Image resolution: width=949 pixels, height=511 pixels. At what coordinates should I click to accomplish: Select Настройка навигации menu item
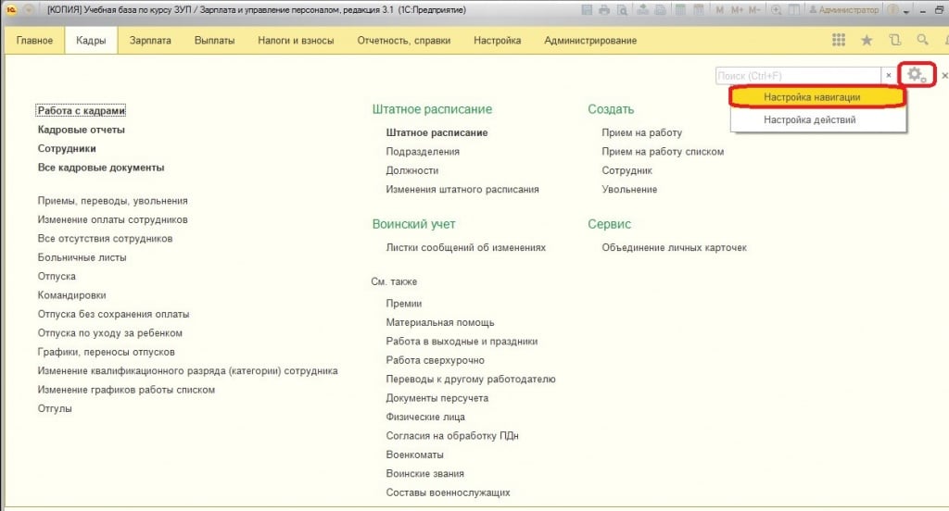[812, 96]
